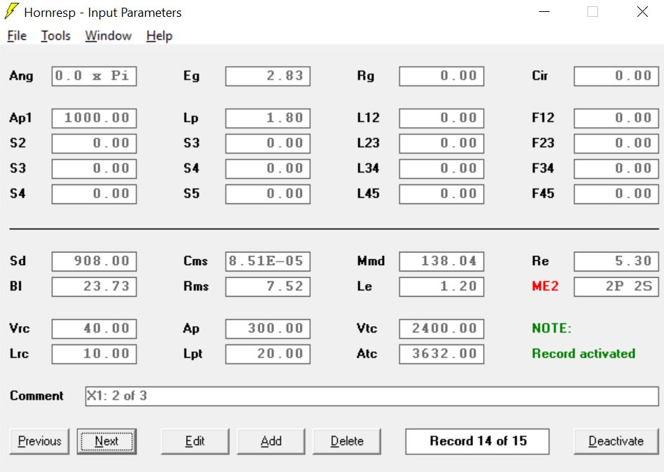
Task: Minimize the Hornresp window
Action: pos(544,12)
